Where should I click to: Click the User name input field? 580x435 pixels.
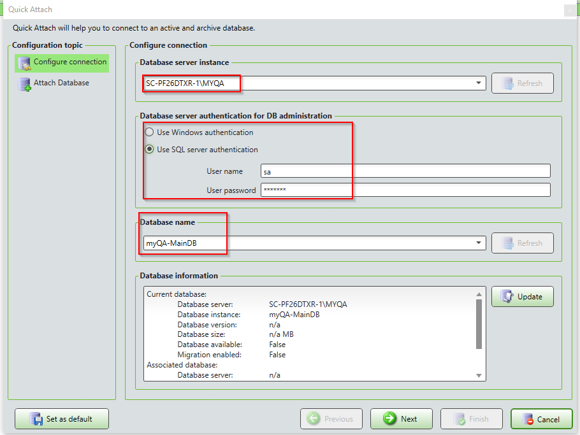(x=405, y=171)
